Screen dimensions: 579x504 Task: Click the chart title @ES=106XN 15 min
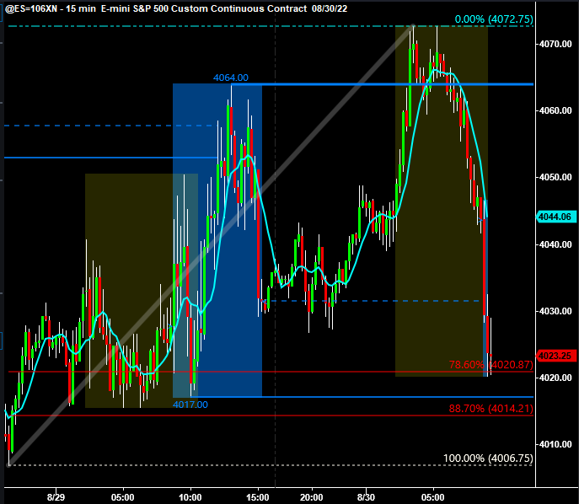click(176, 8)
